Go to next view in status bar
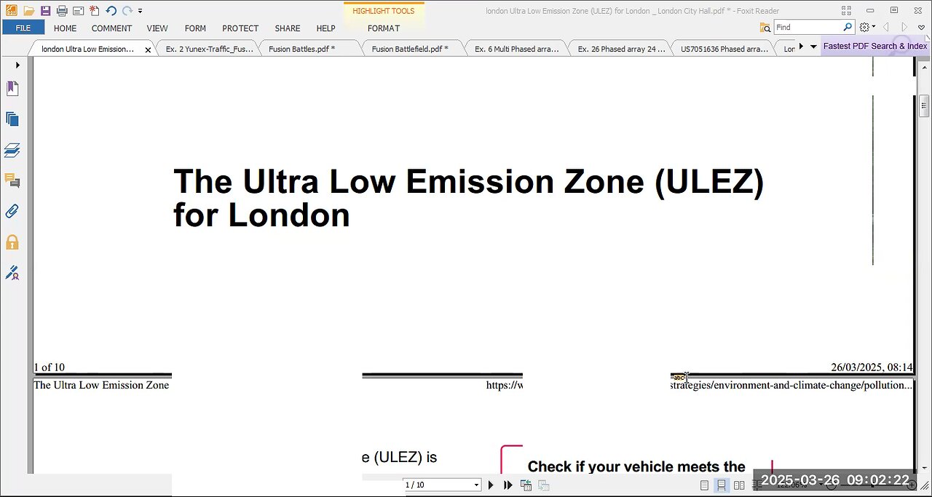The image size is (932, 497). tap(543, 485)
